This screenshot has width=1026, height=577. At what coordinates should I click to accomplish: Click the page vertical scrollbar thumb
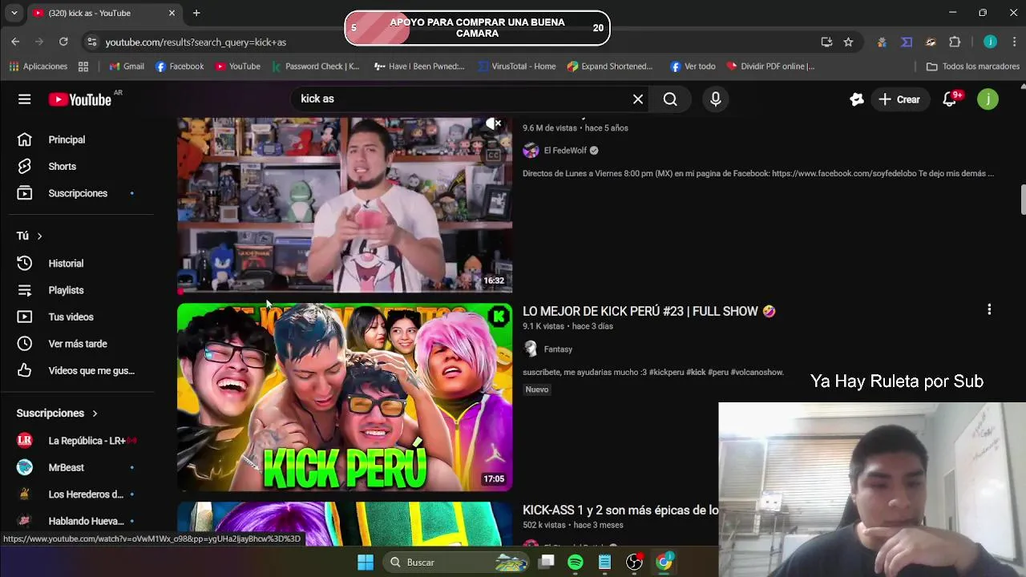tap(1023, 200)
